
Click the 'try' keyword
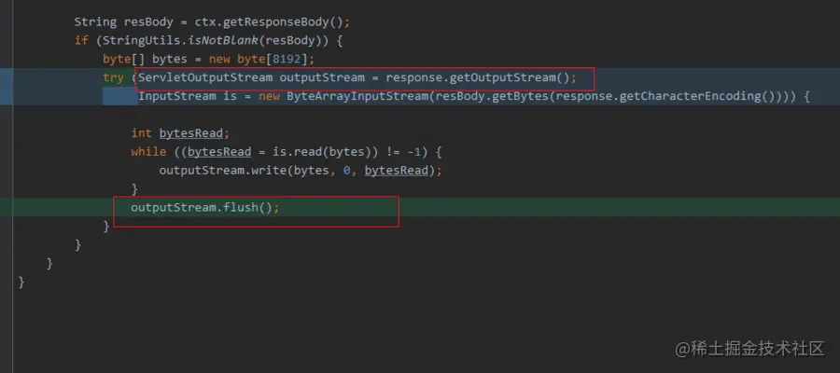(113, 77)
